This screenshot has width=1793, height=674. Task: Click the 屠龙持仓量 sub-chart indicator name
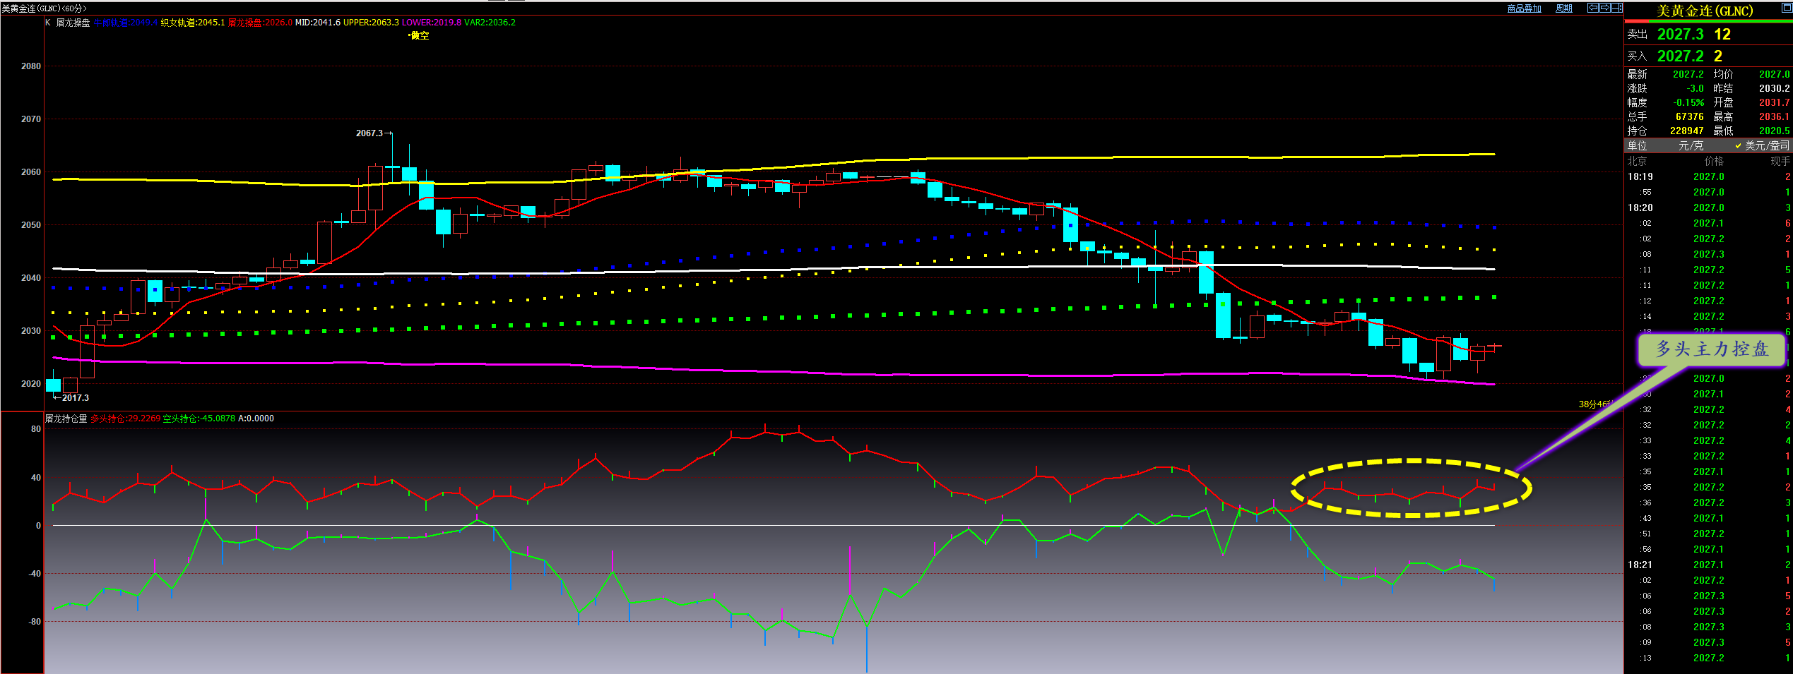(66, 419)
